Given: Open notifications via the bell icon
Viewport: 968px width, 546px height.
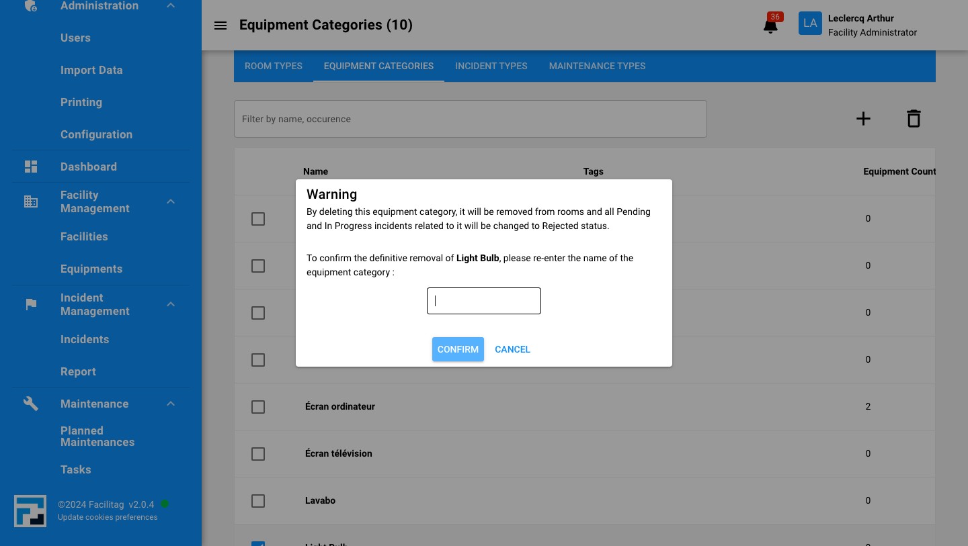Looking at the screenshot, I should coord(770,26).
